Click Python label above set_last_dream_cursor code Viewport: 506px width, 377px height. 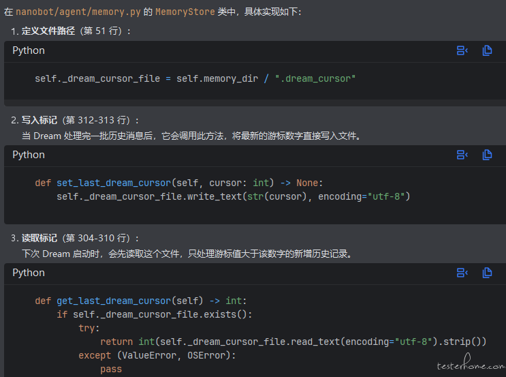pyautogui.click(x=29, y=155)
